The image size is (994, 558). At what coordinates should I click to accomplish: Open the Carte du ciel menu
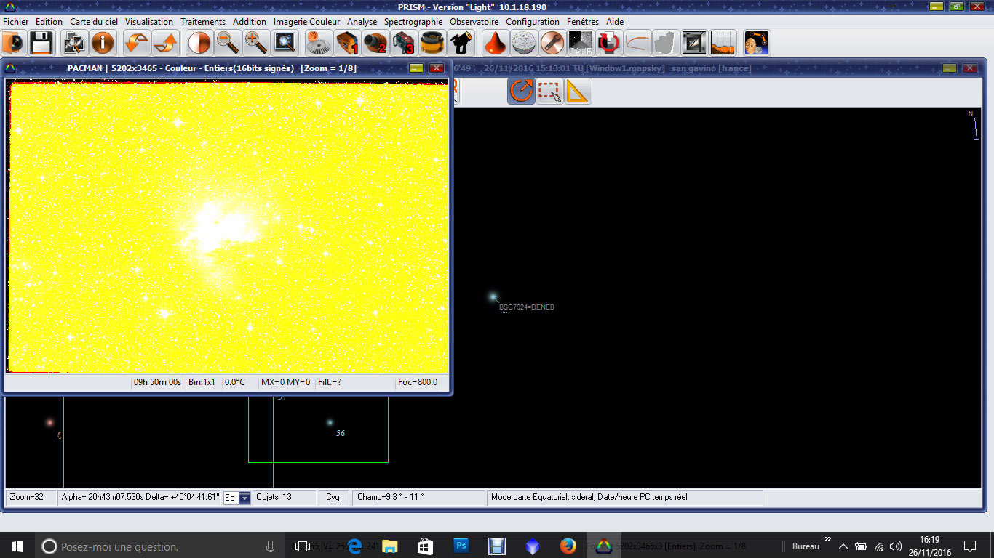click(x=94, y=22)
